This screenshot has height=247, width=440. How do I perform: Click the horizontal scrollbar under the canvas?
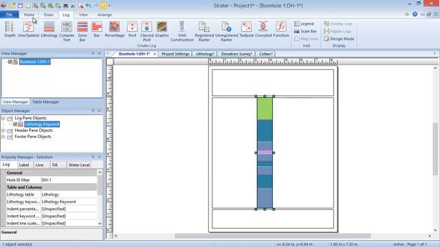tap(272, 236)
